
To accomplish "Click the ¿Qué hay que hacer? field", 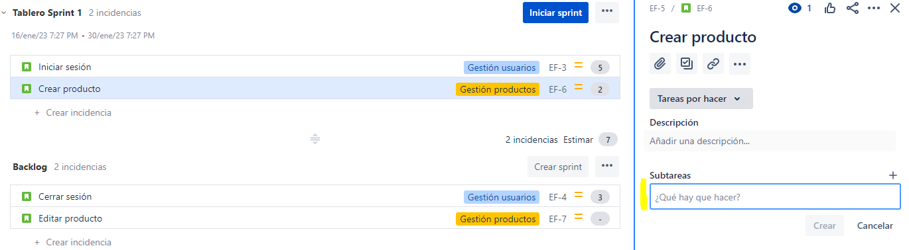I will pos(774,197).
